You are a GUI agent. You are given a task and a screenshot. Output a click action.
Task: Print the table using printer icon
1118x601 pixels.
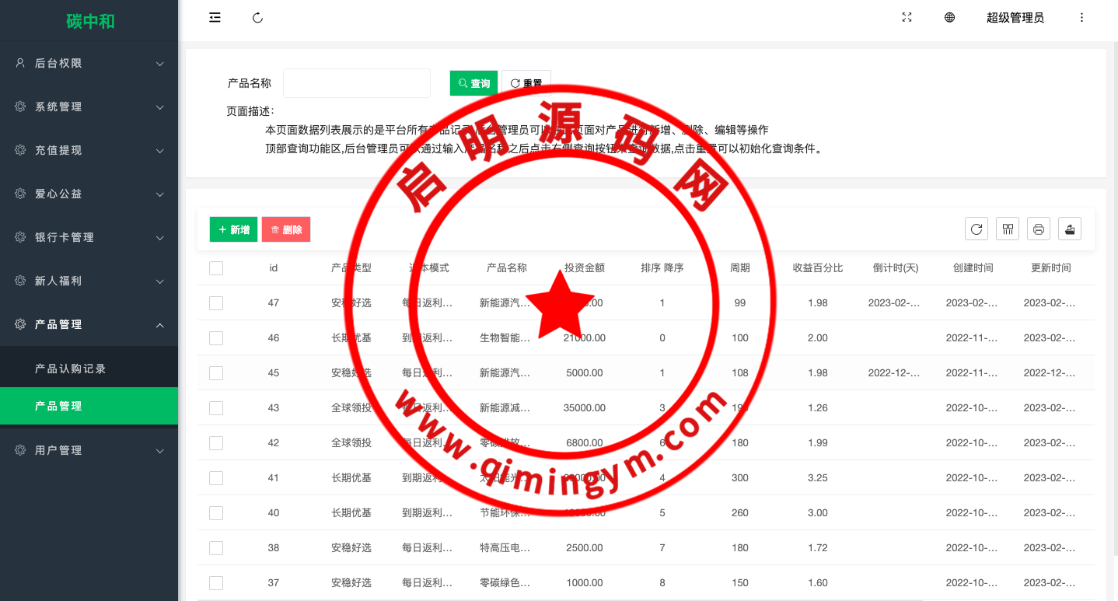pos(1039,229)
